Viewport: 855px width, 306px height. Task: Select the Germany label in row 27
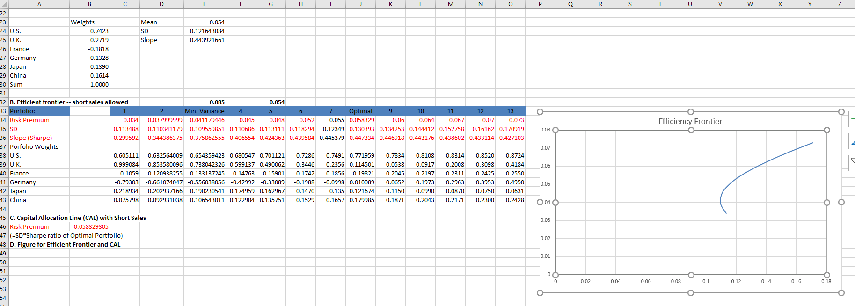[x=39, y=58]
